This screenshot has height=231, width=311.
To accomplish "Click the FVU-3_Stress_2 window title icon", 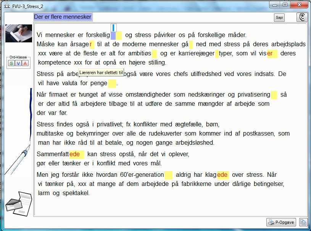I will [x=7, y=6].
